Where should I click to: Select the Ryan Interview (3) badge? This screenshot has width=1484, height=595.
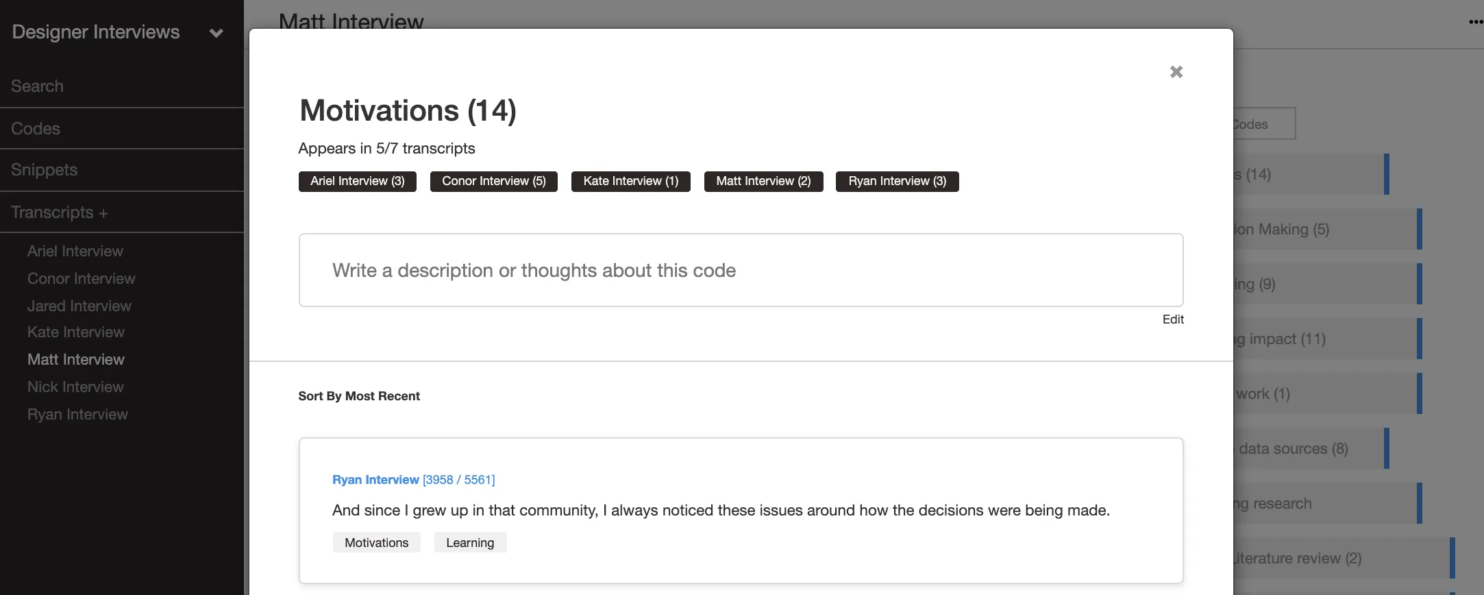click(x=898, y=181)
